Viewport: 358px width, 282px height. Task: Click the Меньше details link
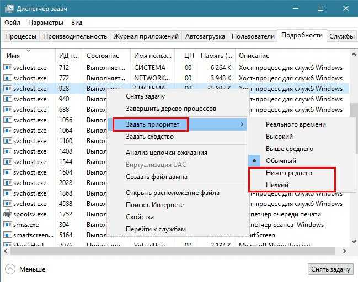[x=32, y=269]
